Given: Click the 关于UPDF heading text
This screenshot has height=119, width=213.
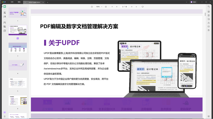Looking at the screenshot, I should click(x=64, y=43).
